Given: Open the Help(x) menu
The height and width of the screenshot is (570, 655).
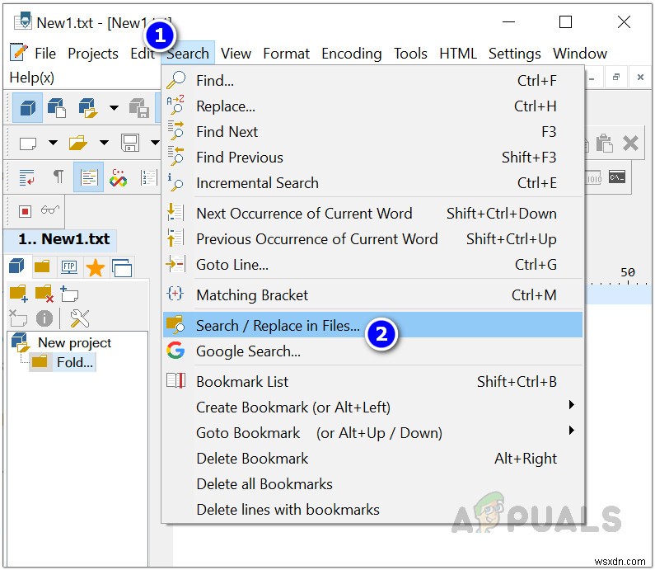Looking at the screenshot, I should [32, 78].
